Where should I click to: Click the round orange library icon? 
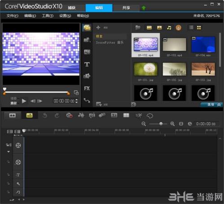coord(178,28)
